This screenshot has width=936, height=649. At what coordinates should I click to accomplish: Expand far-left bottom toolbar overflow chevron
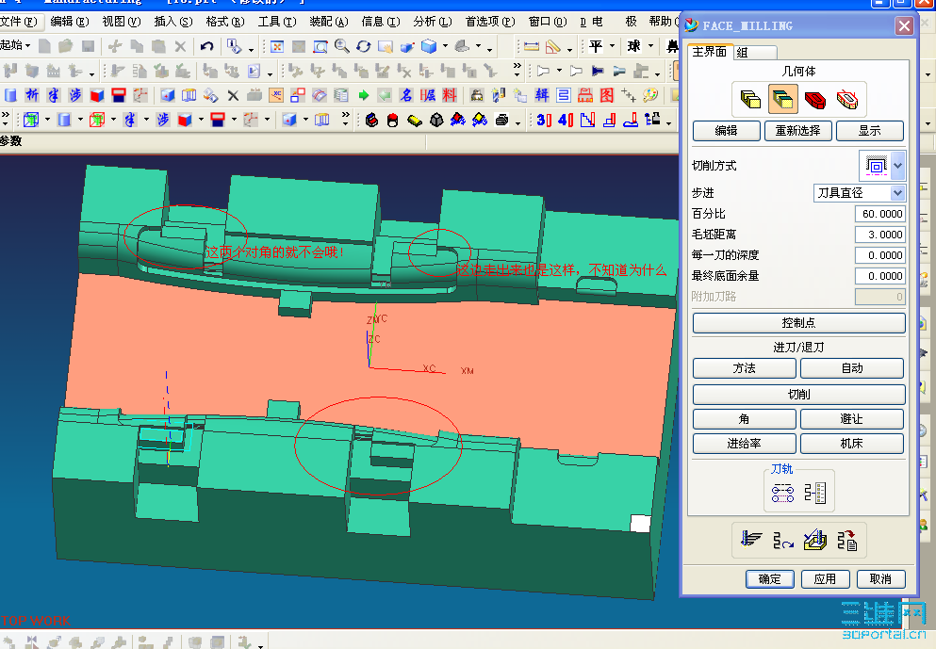tap(6, 118)
